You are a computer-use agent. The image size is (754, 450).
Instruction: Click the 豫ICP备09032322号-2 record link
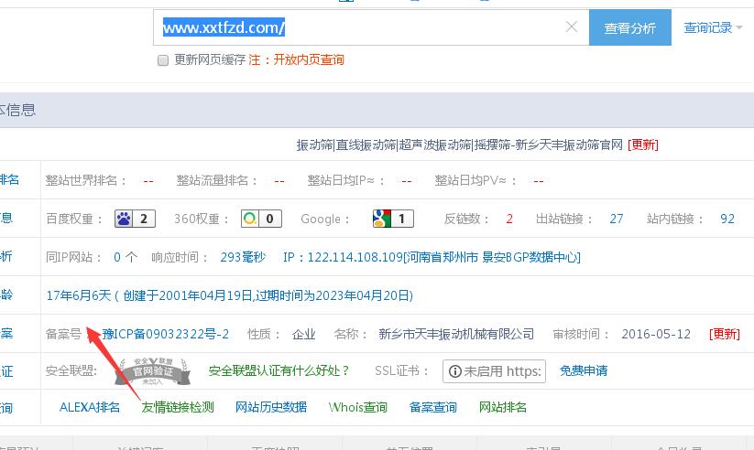coord(165,334)
